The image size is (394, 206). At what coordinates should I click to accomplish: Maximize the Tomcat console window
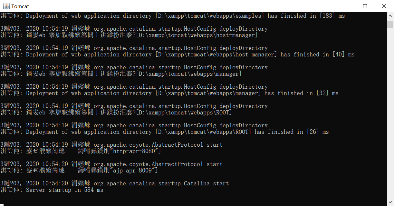pos(365,6)
